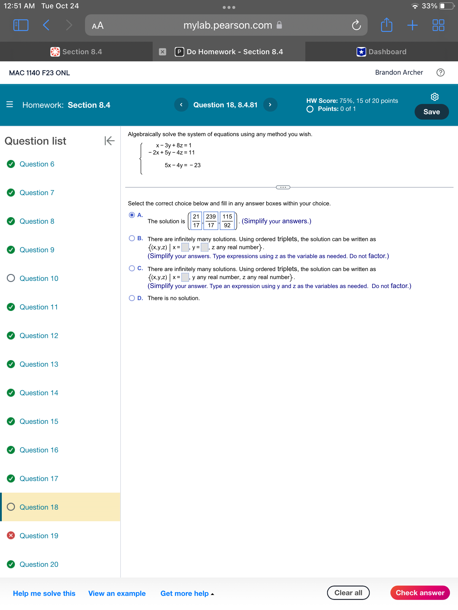This screenshot has height=610, width=458.
Task: Select answer choice C
Action: (132, 268)
